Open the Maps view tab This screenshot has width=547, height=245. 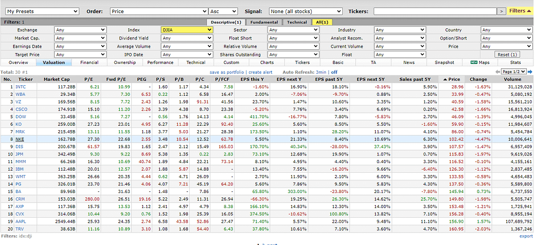pos(480,62)
